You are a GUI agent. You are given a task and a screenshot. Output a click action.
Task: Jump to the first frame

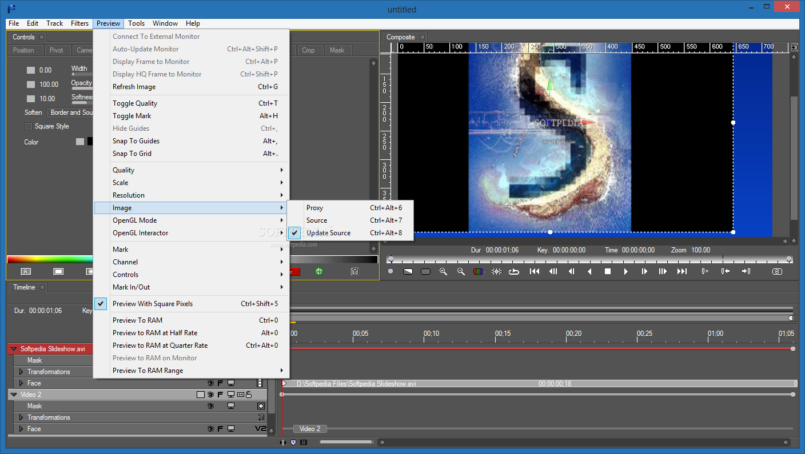(535, 272)
